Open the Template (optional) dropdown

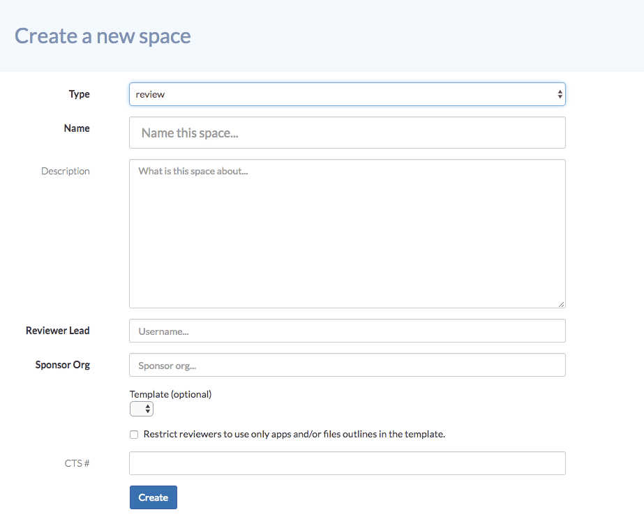coord(141,408)
